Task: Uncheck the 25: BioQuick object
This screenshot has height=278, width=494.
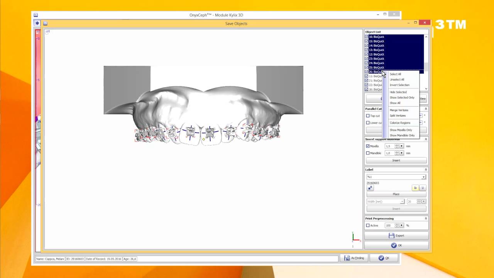Action: pyautogui.click(x=367, y=68)
